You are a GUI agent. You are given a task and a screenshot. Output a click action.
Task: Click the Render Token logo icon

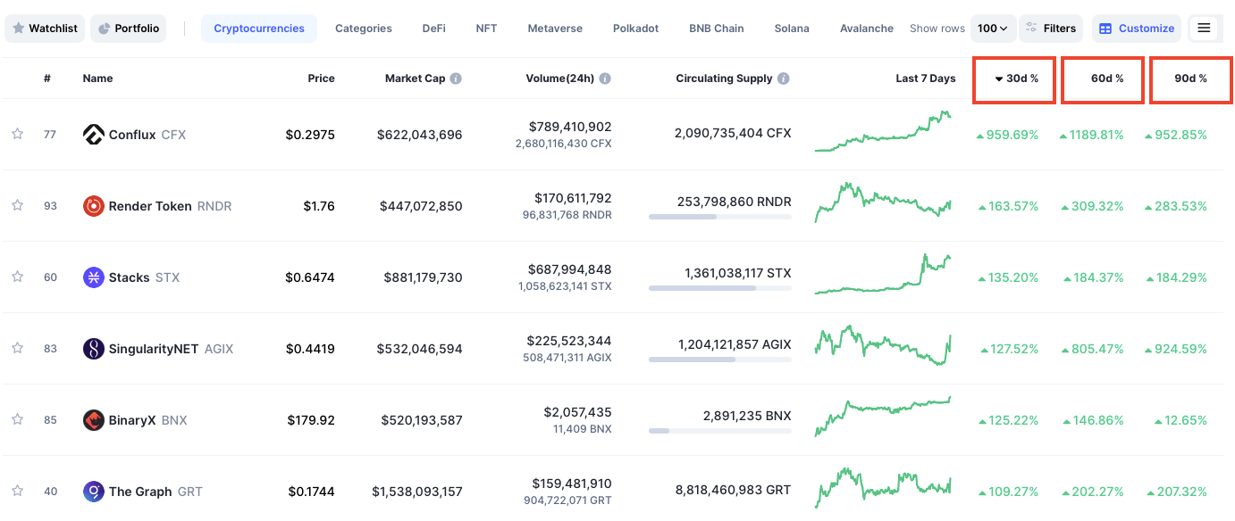[93, 206]
